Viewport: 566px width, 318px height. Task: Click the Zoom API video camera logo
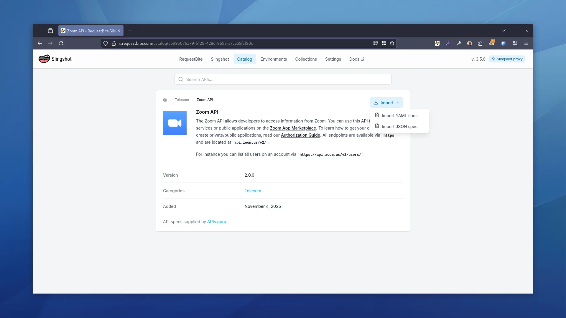click(175, 123)
